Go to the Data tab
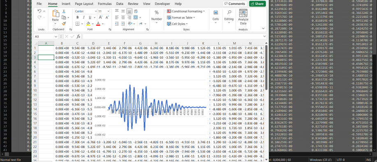The height and width of the screenshot is (162, 377). (120, 4)
